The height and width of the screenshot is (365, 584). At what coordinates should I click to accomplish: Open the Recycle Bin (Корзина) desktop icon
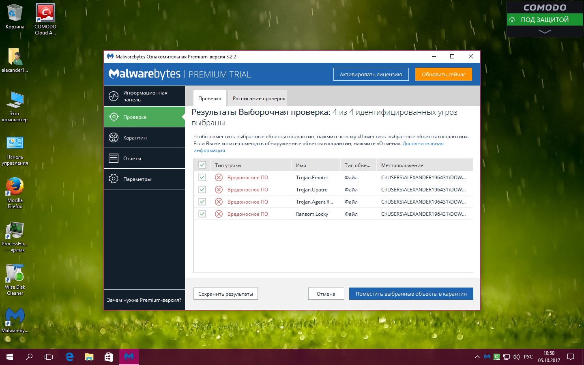click(x=15, y=16)
